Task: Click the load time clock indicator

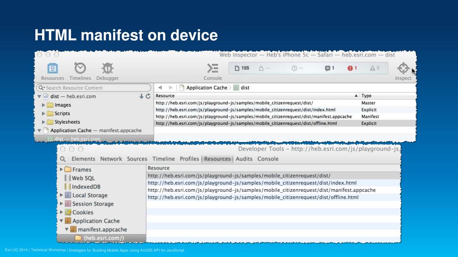Action: pyautogui.click(x=297, y=68)
